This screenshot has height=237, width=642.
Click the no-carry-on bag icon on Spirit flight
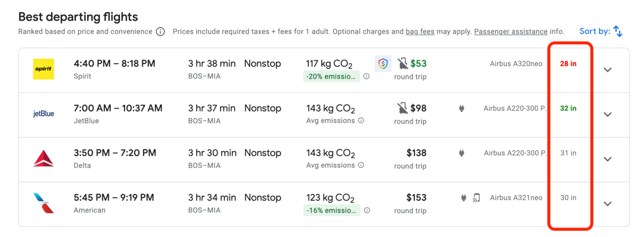point(403,64)
